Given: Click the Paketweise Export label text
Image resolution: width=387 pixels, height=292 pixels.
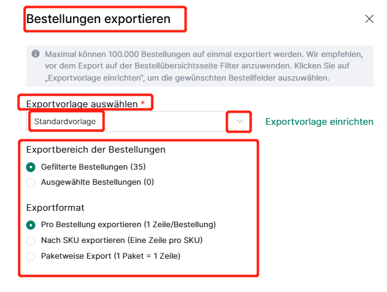Looking at the screenshot, I should [x=111, y=256].
